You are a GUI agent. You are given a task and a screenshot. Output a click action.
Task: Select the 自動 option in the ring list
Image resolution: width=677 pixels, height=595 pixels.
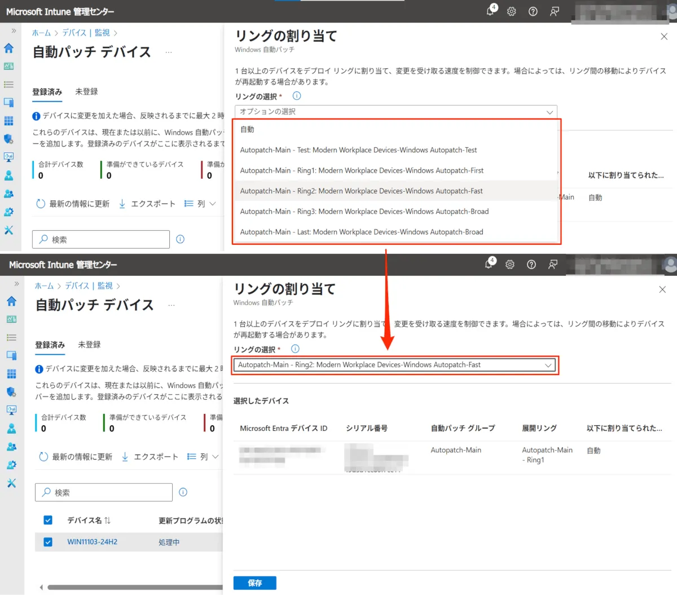click(247, 129)
